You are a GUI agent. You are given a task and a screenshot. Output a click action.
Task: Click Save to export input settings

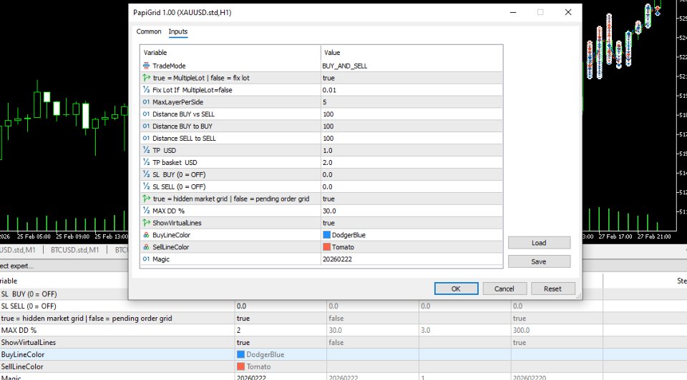point(539,261)
